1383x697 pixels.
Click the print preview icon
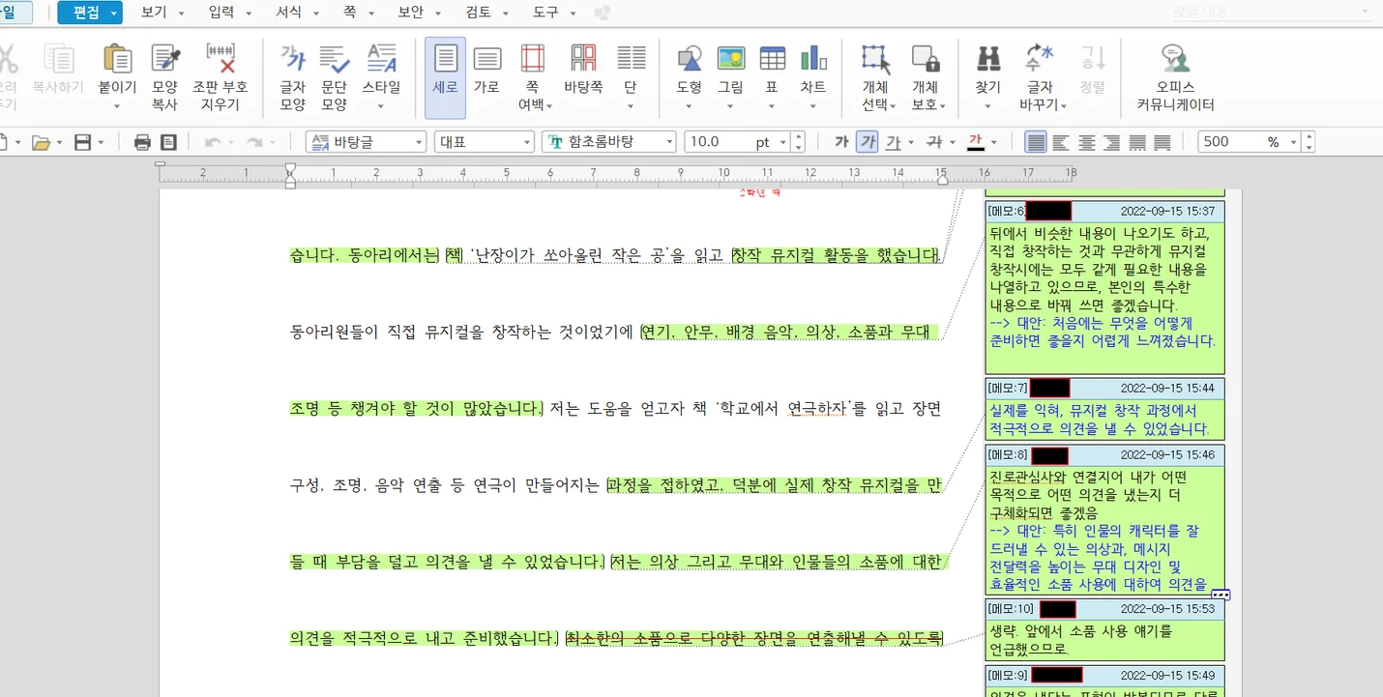[x=168, y=142]
